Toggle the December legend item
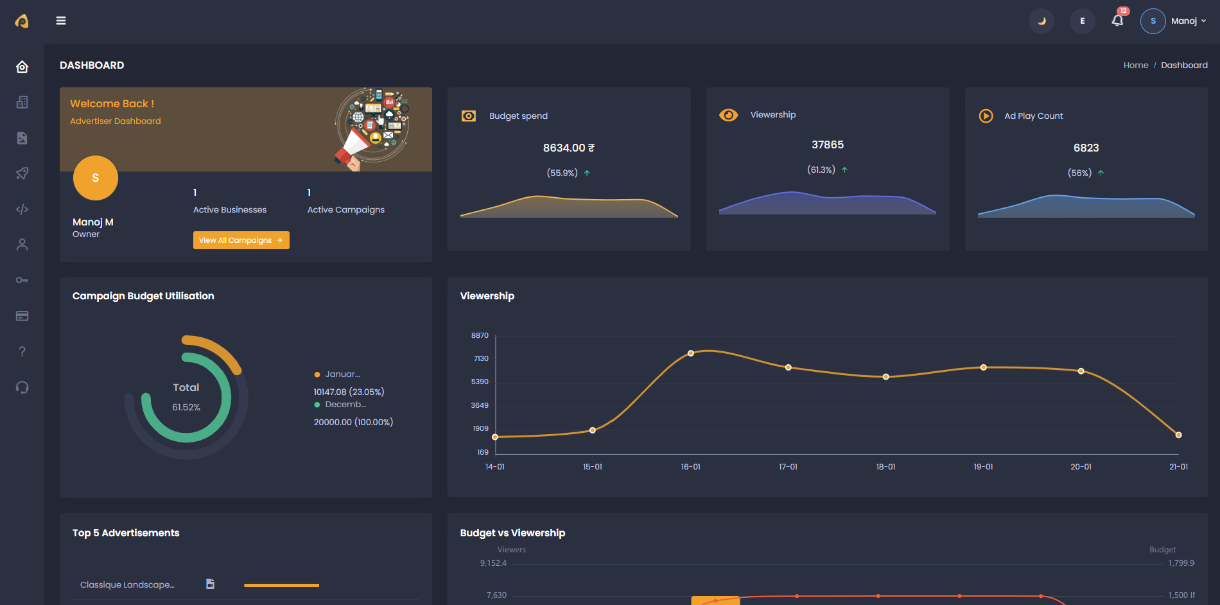This screenshot has height=605, width=1220. pyautogui.click(x=340, y=405)
